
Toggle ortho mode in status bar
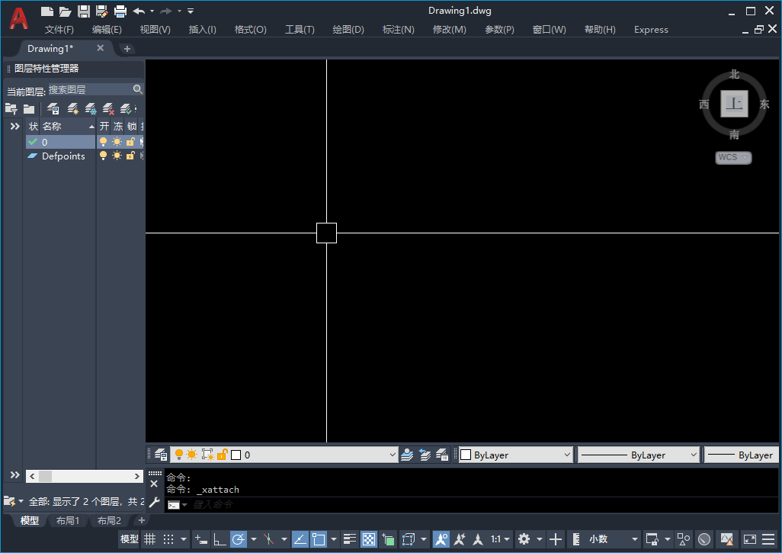click(x=220, y=539)
